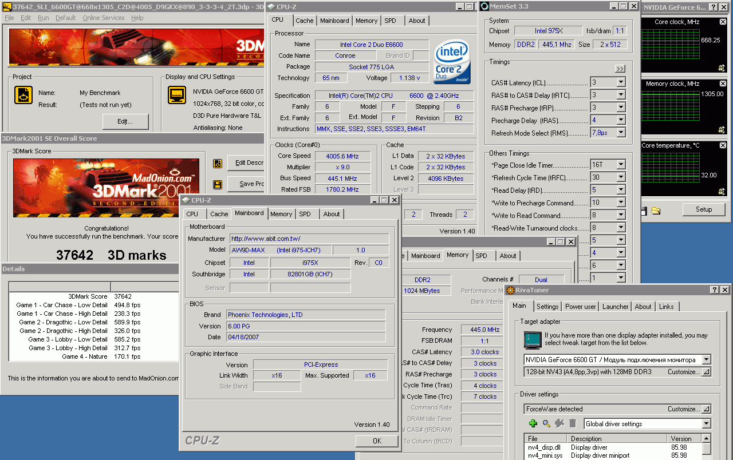
Task: Click the Target adapter monitor icon in RivaTuner
Action: point(533,340)
